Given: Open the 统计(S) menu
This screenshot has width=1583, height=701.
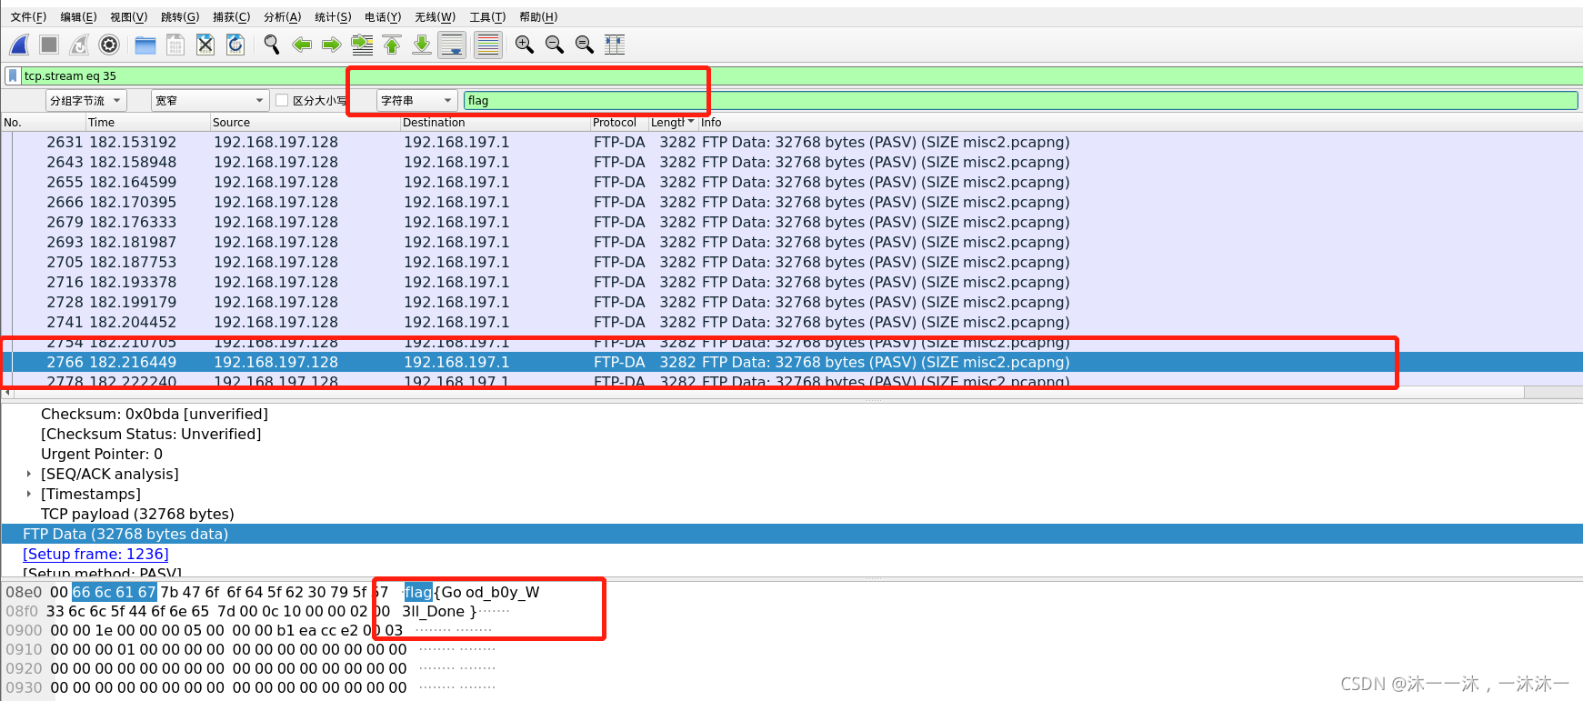Looking at the screenshot, I should [x=332, y=17].
